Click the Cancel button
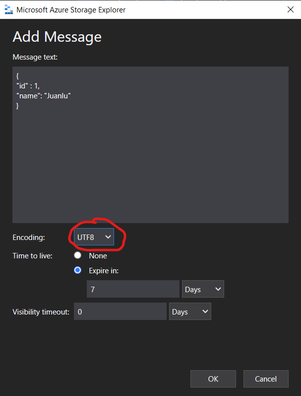The height and width of the screenshot is (396, 301). [x=266, y=379]
